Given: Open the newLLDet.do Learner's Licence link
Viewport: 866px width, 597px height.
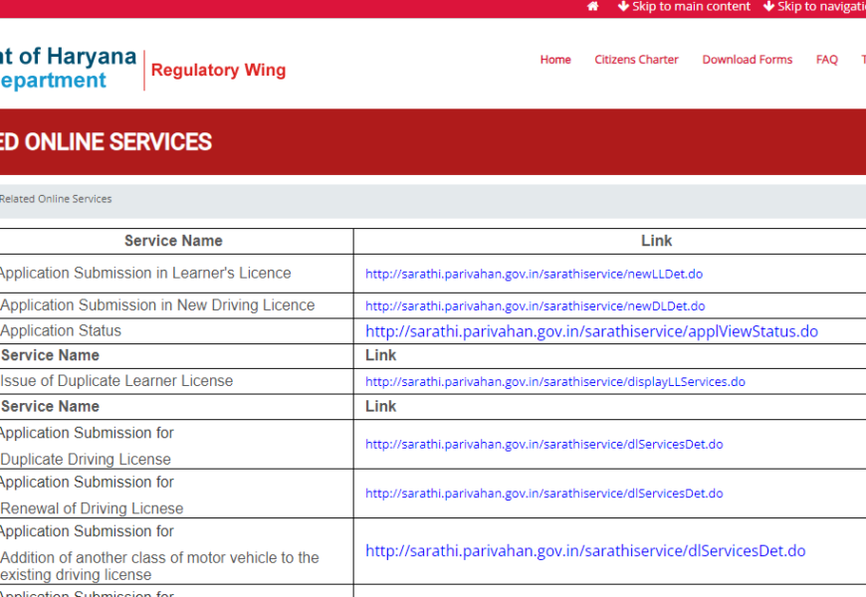Looking at the screenshot, I should click(534, 274).
